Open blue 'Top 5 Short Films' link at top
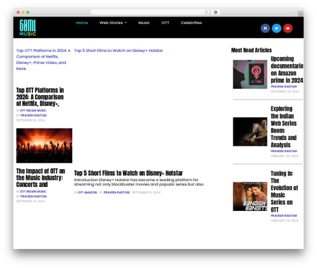 click(x=119, y=51)
